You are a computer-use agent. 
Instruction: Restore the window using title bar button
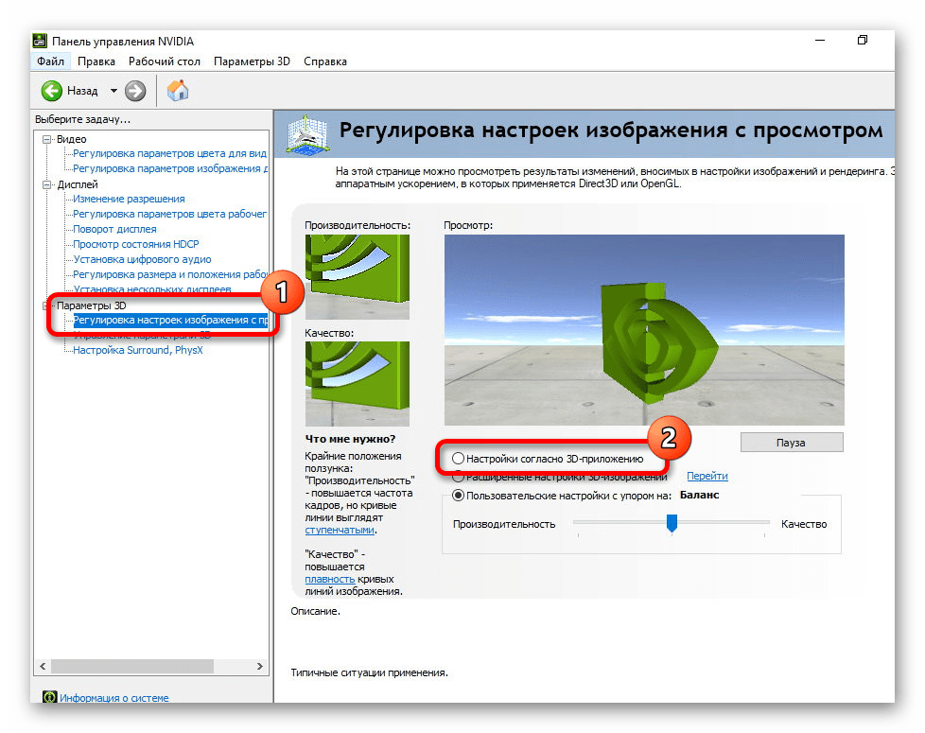tap(863, 40)
